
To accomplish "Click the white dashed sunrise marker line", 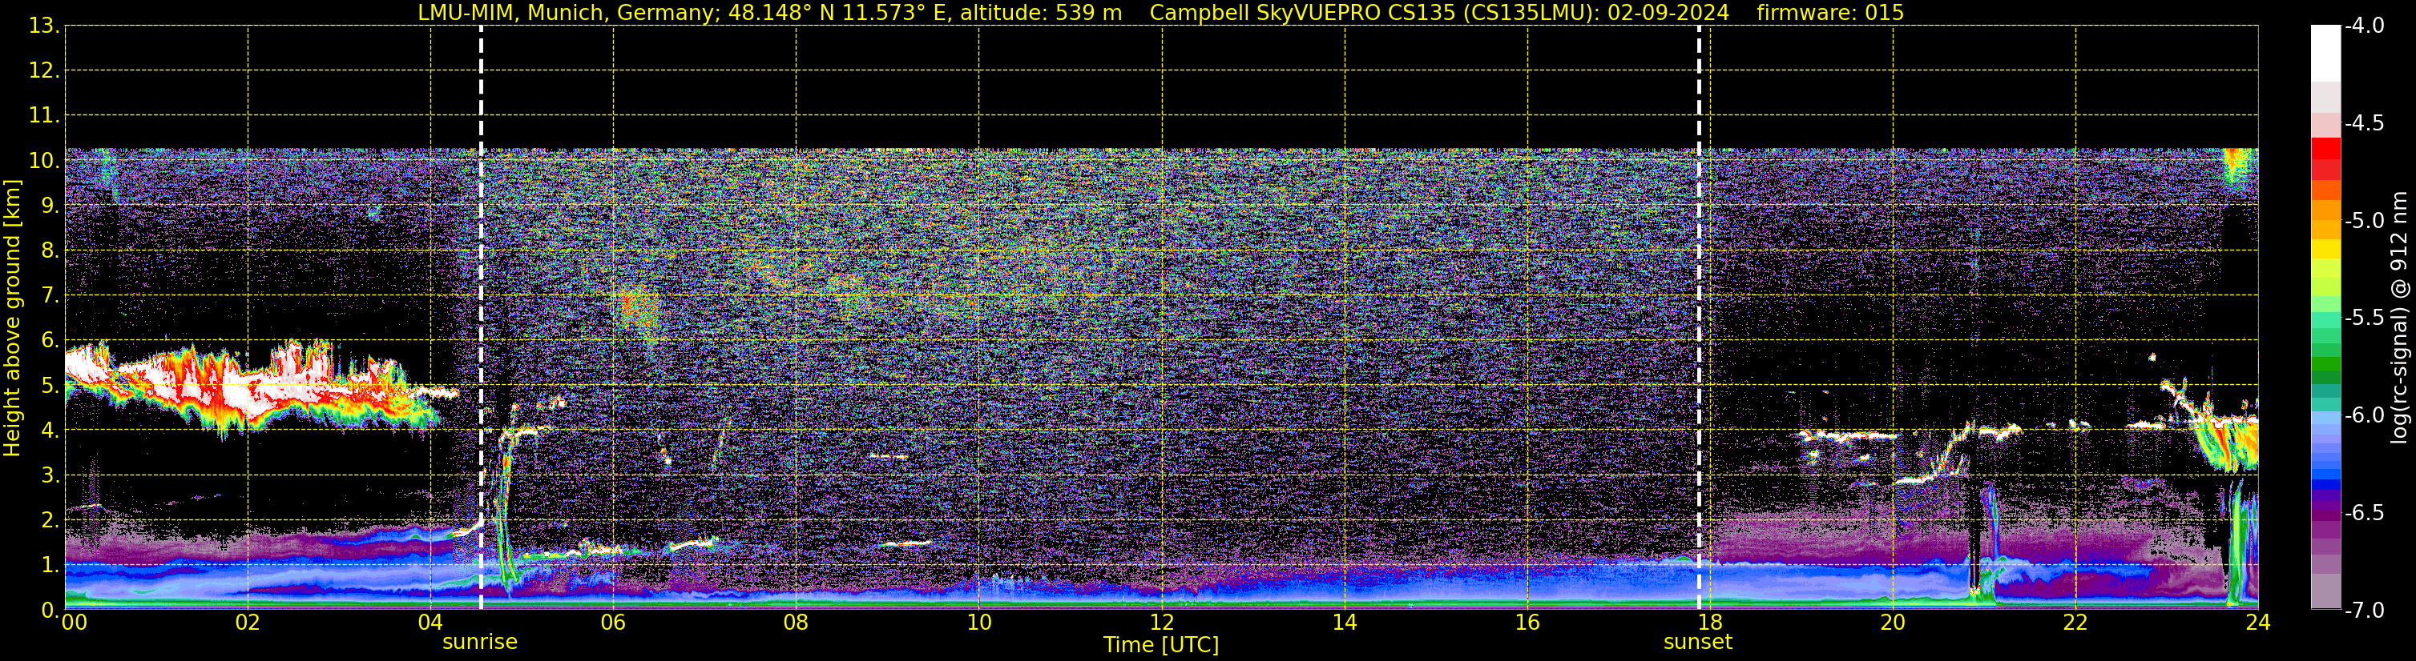I will (x=481, y=318).
